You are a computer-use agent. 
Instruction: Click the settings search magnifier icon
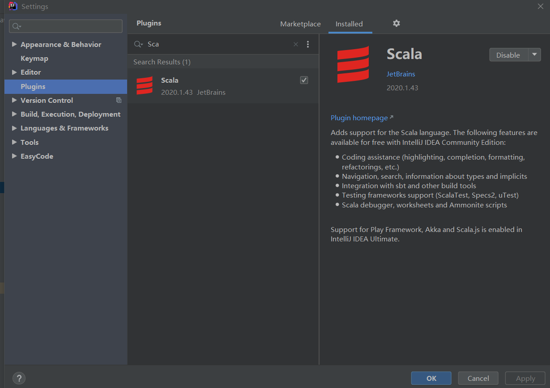[x=17, y=26]
